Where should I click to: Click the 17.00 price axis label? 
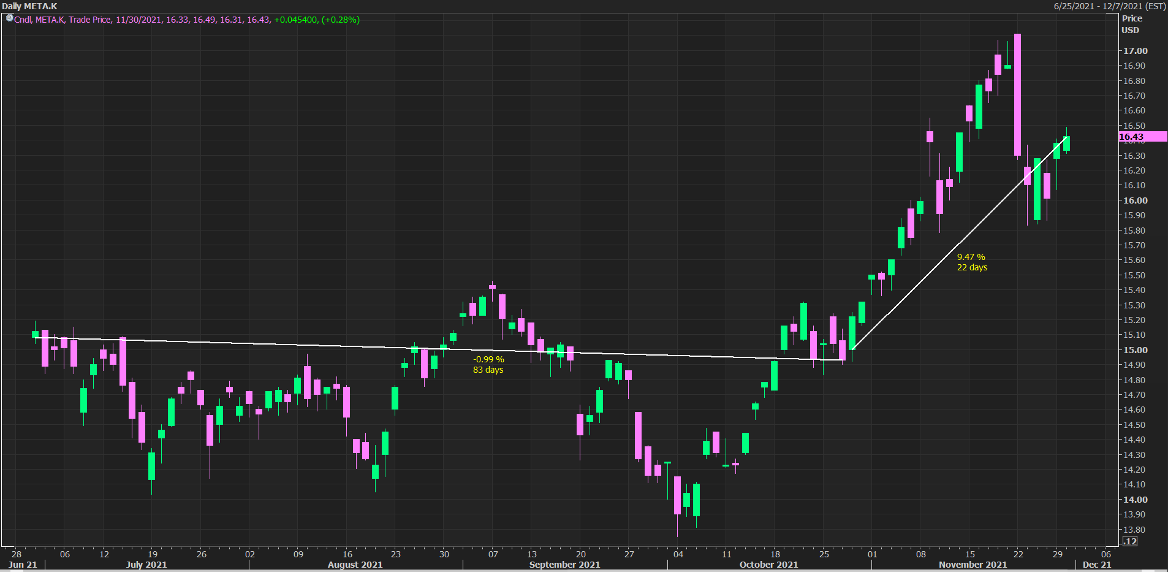click(x=1135, y=51)
